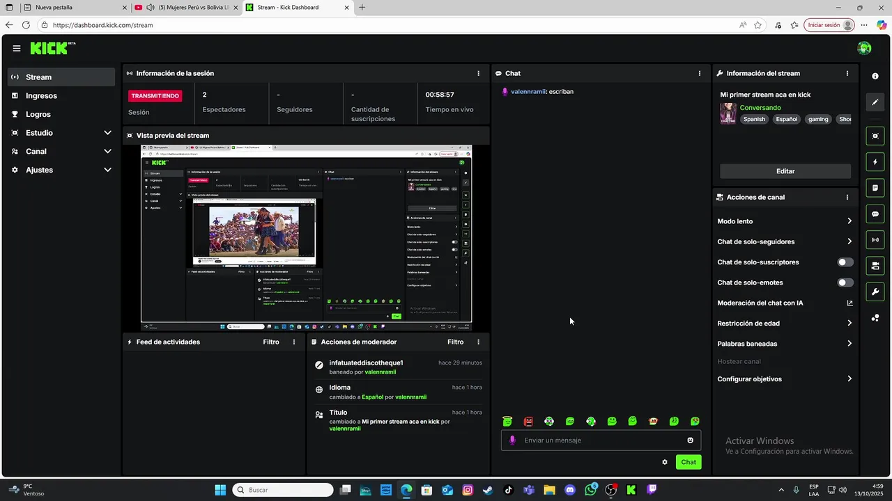Click the server layout icon in right sidebar
The image size is (892, 501).
point(875,266)
